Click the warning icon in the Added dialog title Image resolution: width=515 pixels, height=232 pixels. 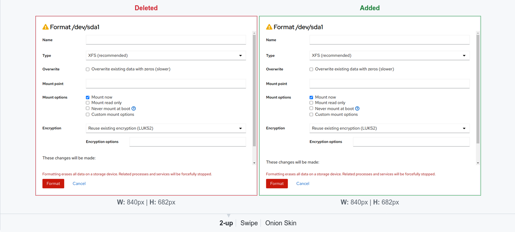pyautogui.click(x=269, y=27)
